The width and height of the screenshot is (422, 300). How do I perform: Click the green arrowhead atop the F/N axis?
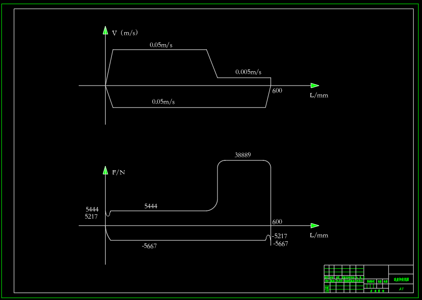coord(105,170)
